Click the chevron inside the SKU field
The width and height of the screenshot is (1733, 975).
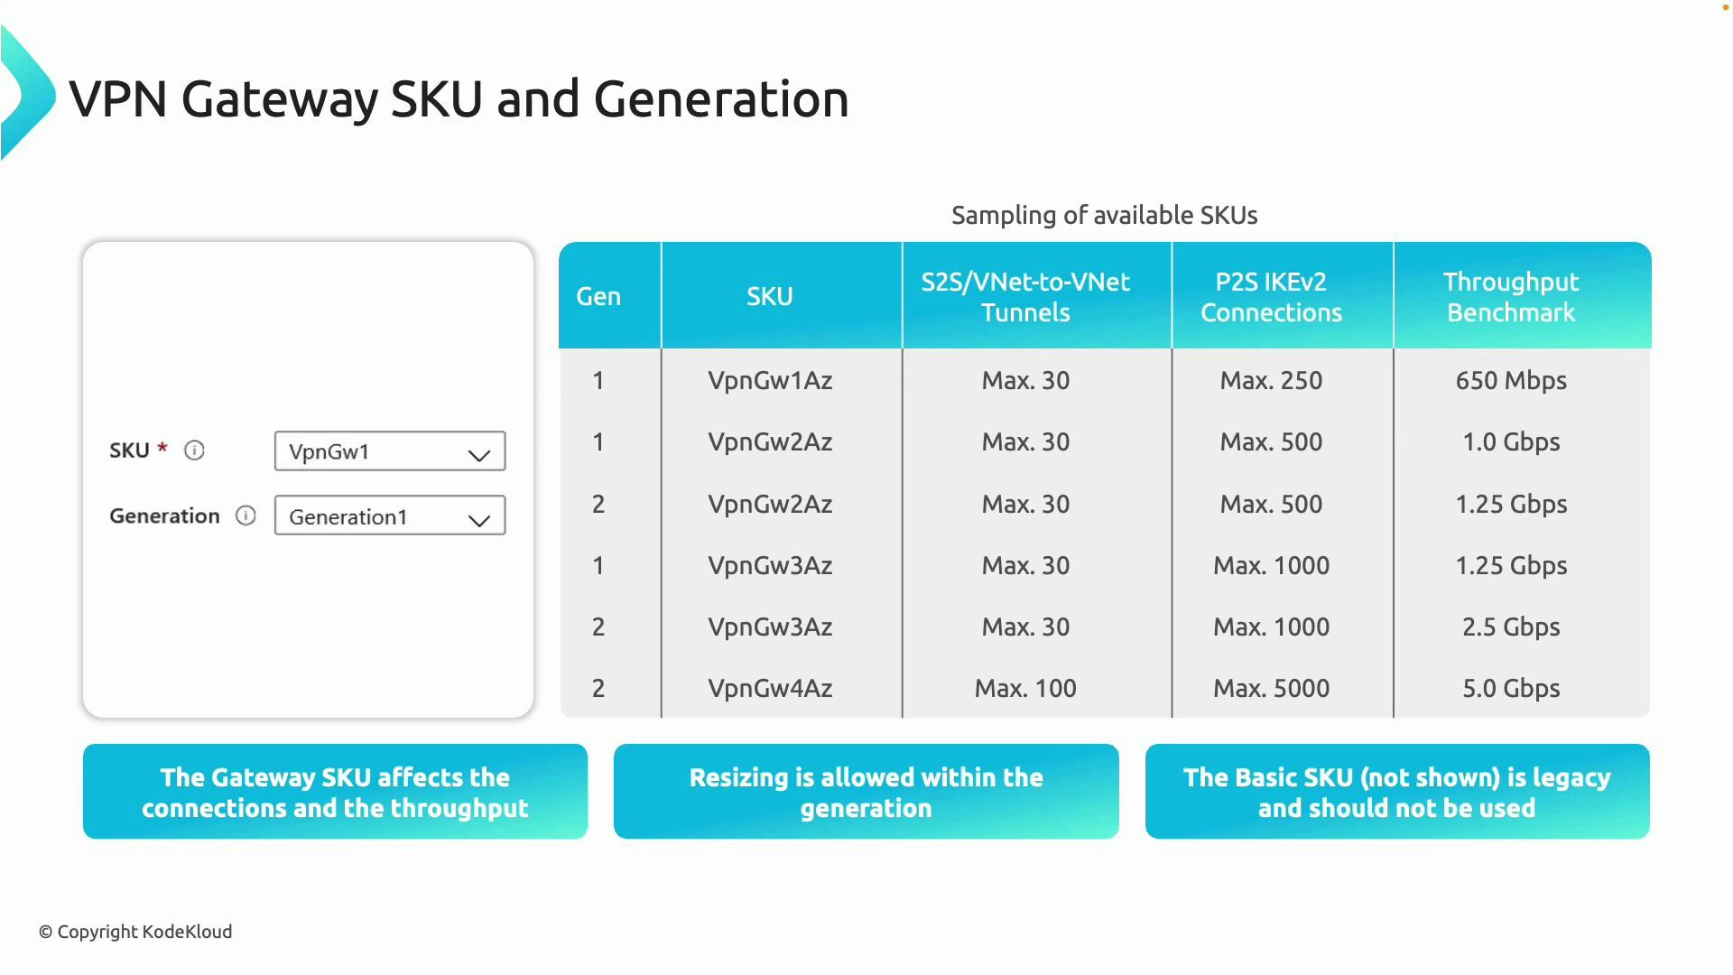tap(477, 454)
